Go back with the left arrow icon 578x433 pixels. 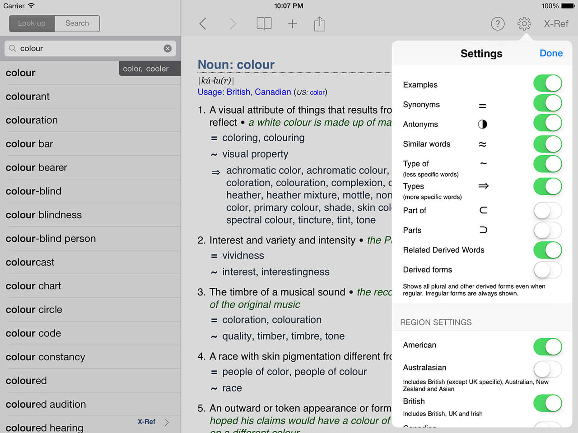(203, 24)
